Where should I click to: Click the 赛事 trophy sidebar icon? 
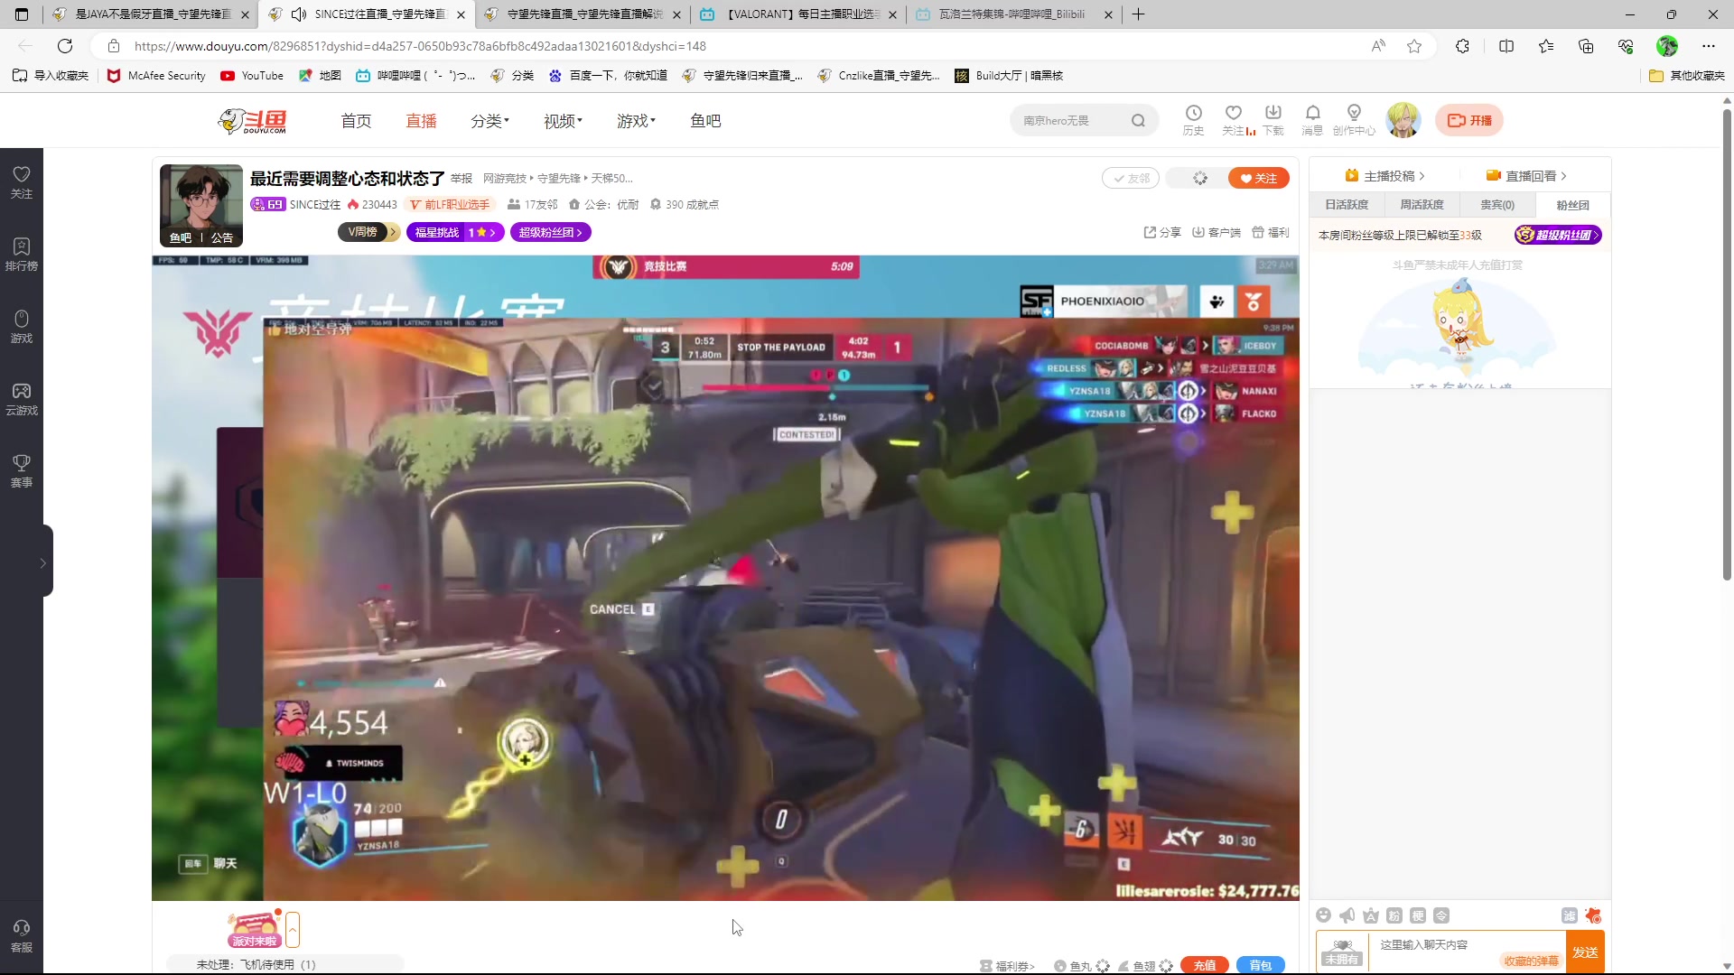point(22,470)
